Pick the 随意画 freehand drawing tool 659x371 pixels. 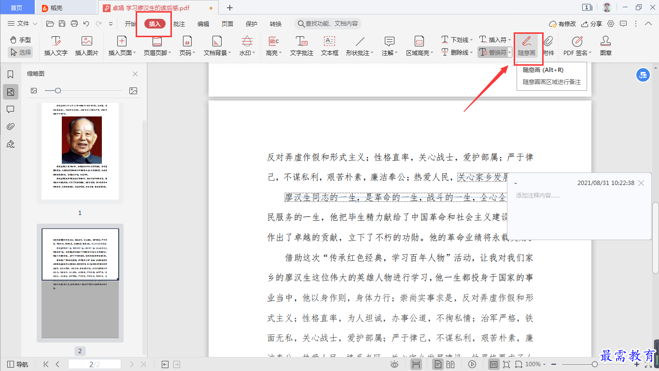[x=527, y=46]
